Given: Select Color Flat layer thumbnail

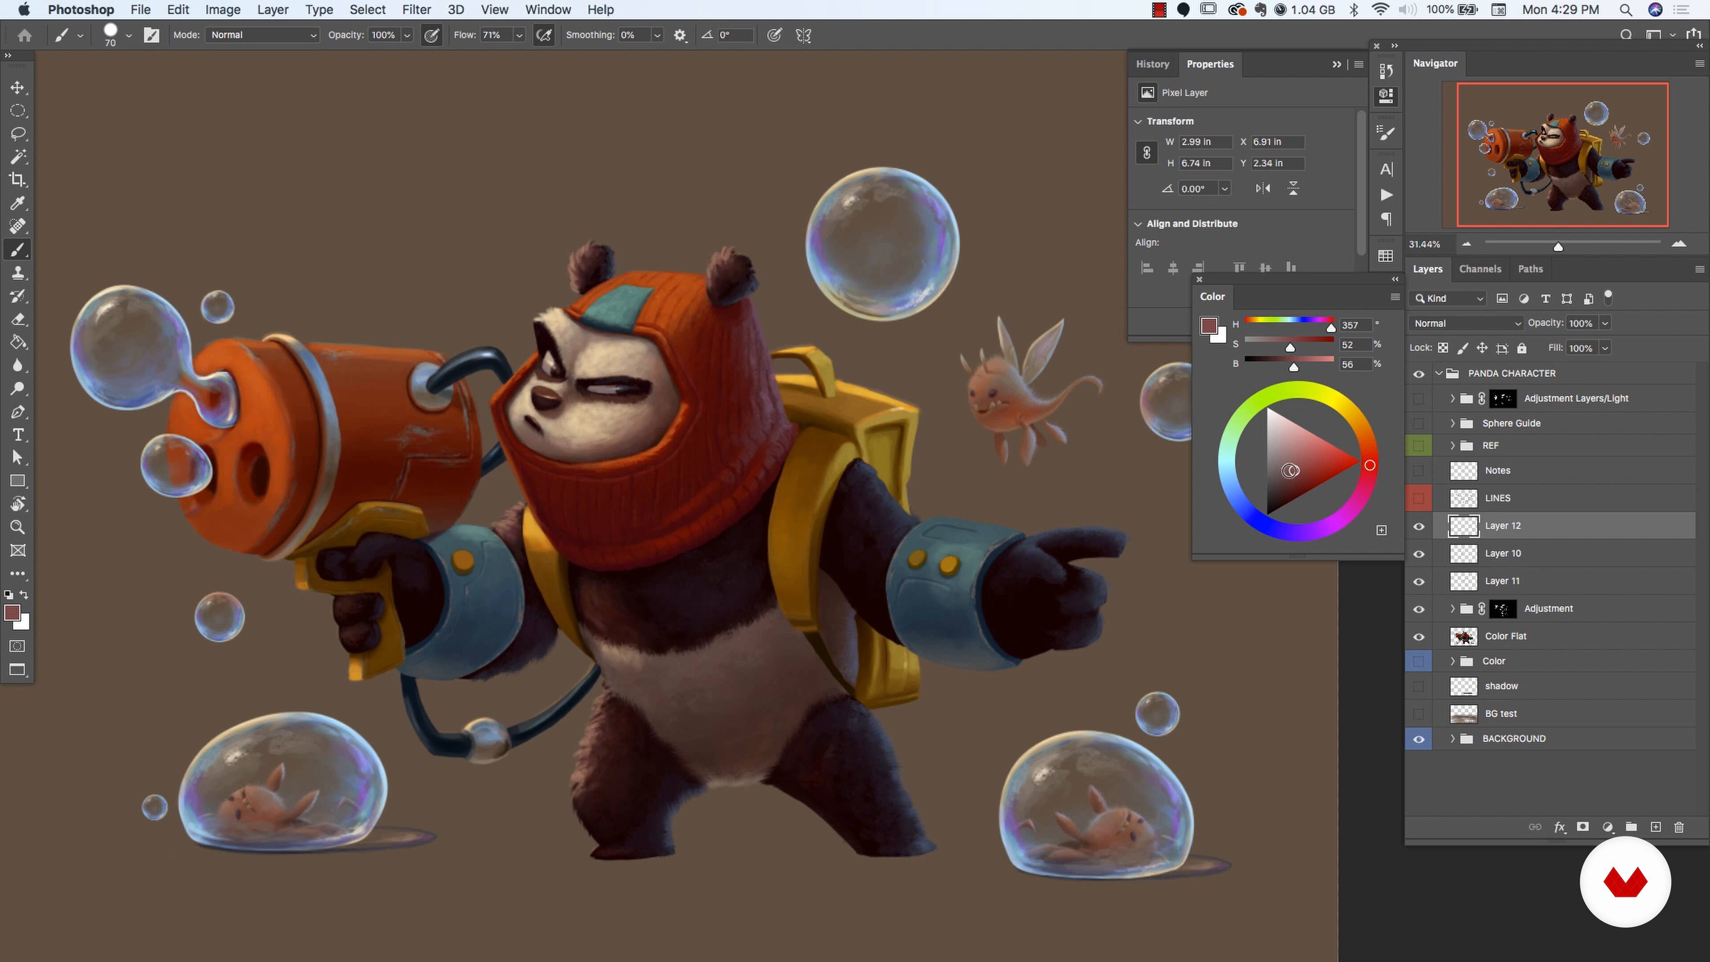Looking at the screenshot, I should pos(1463,637).
